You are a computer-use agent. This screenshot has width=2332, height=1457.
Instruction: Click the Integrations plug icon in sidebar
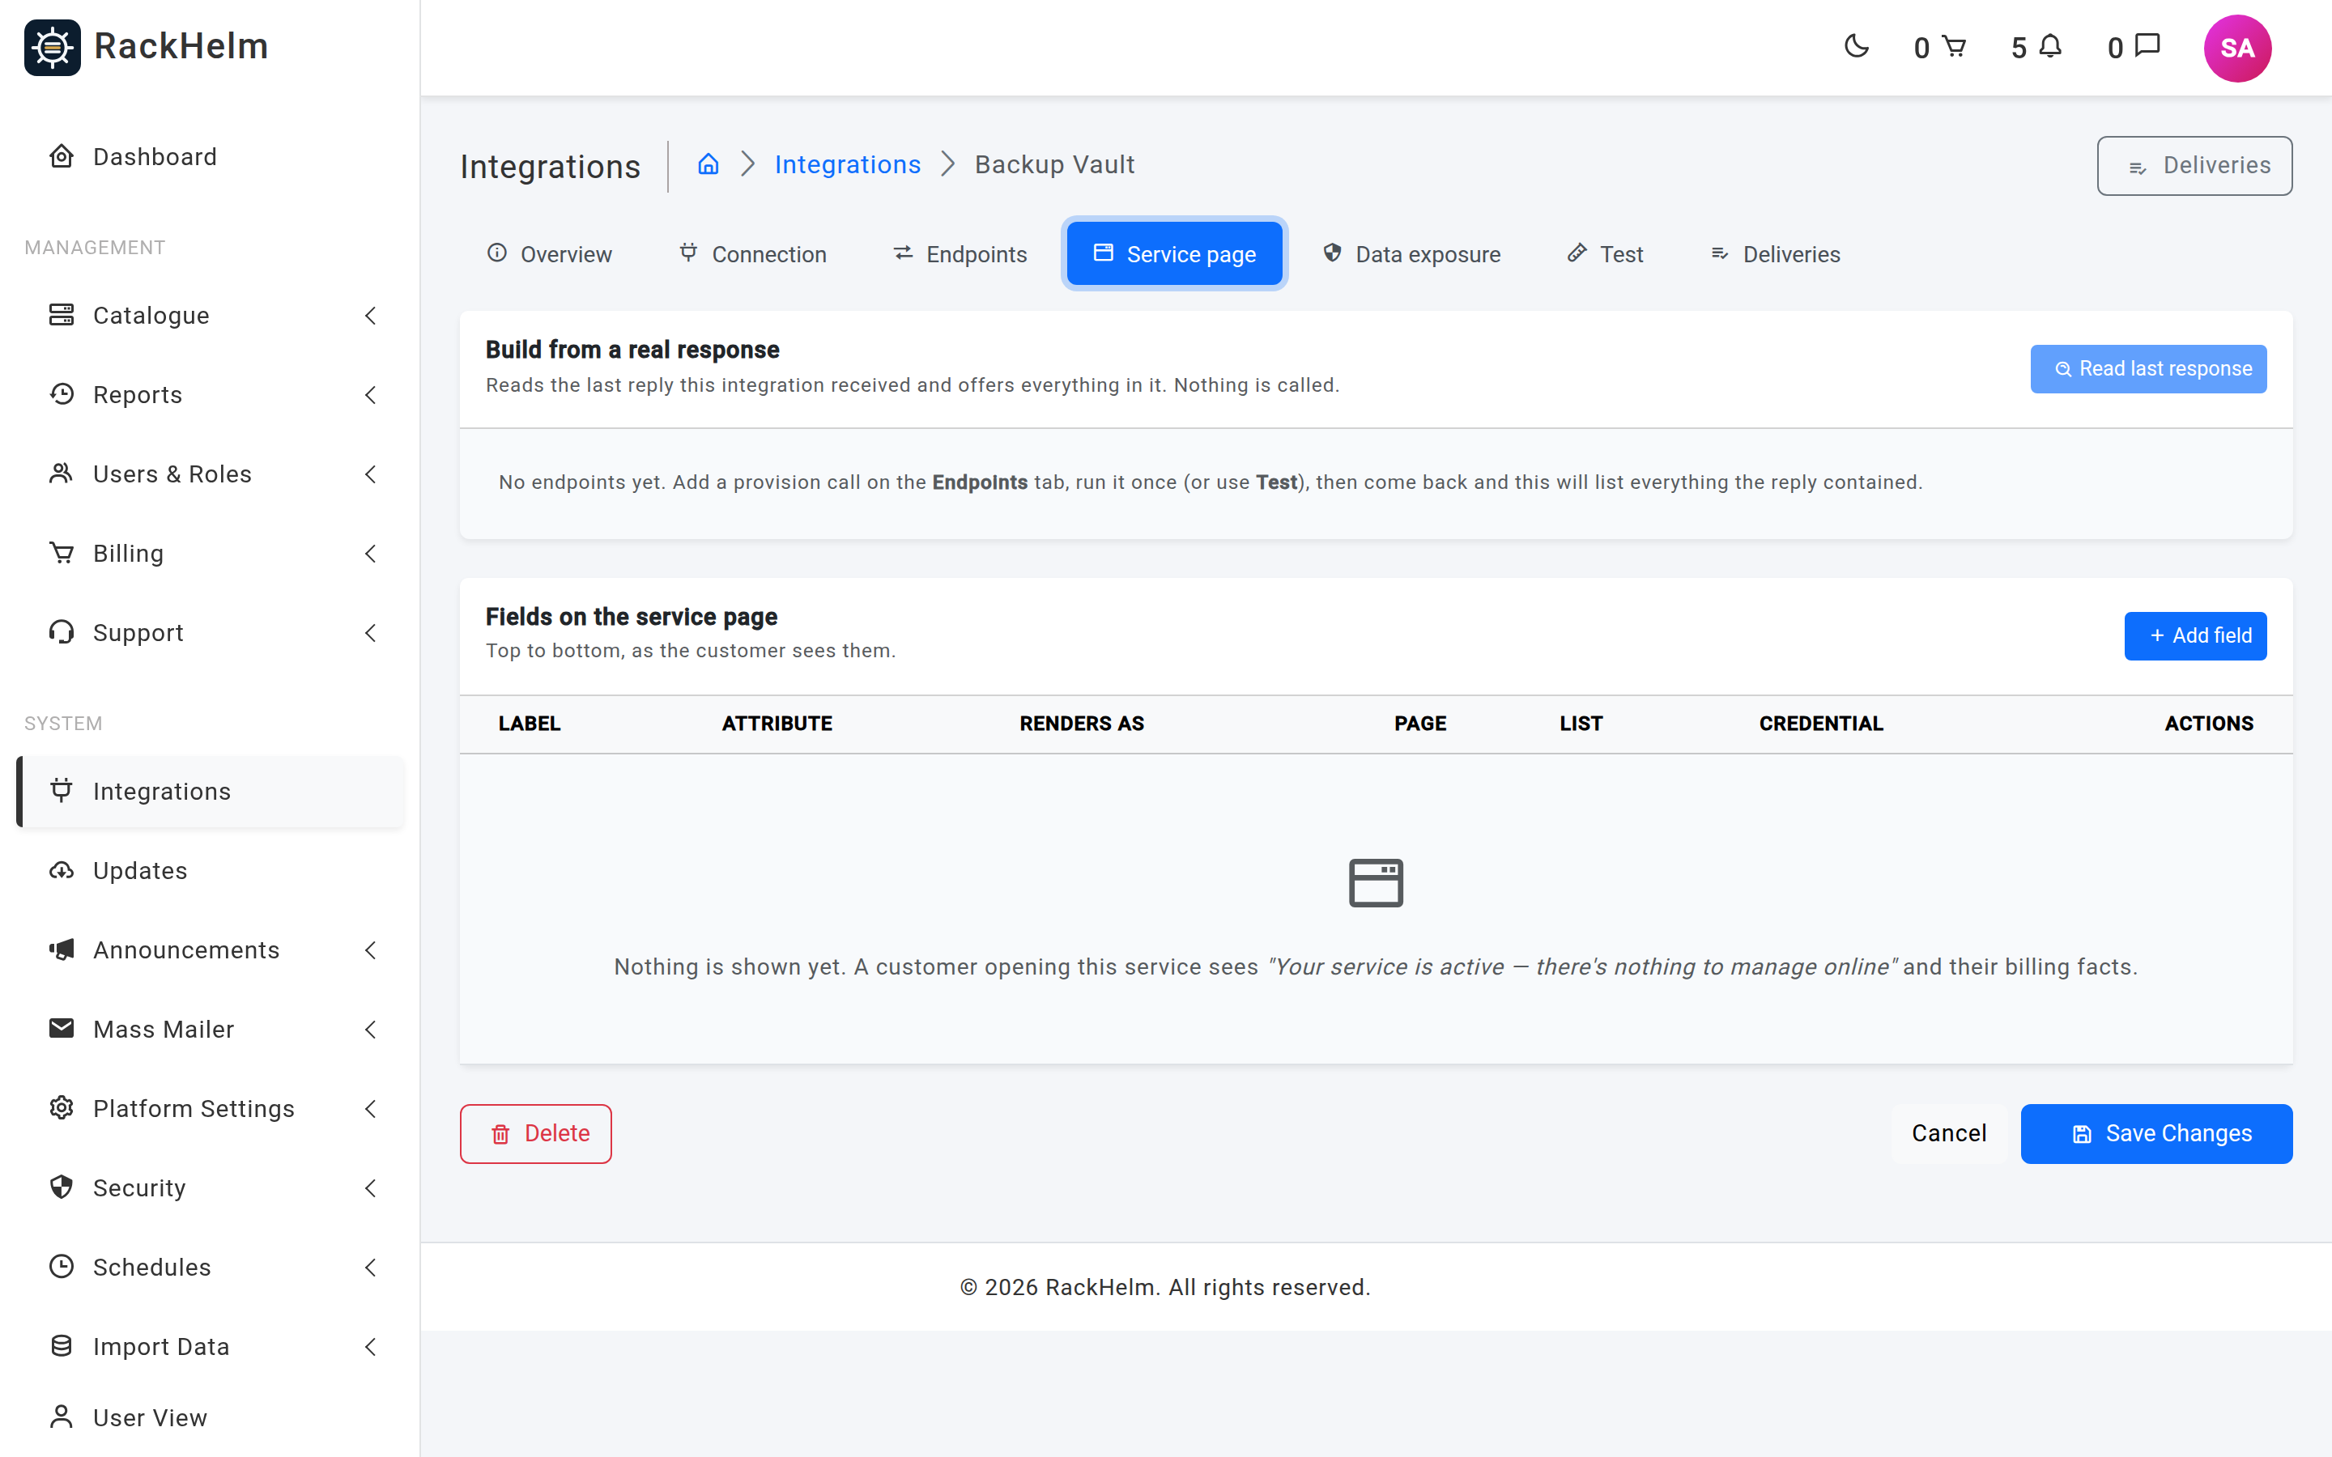(62, 790)
